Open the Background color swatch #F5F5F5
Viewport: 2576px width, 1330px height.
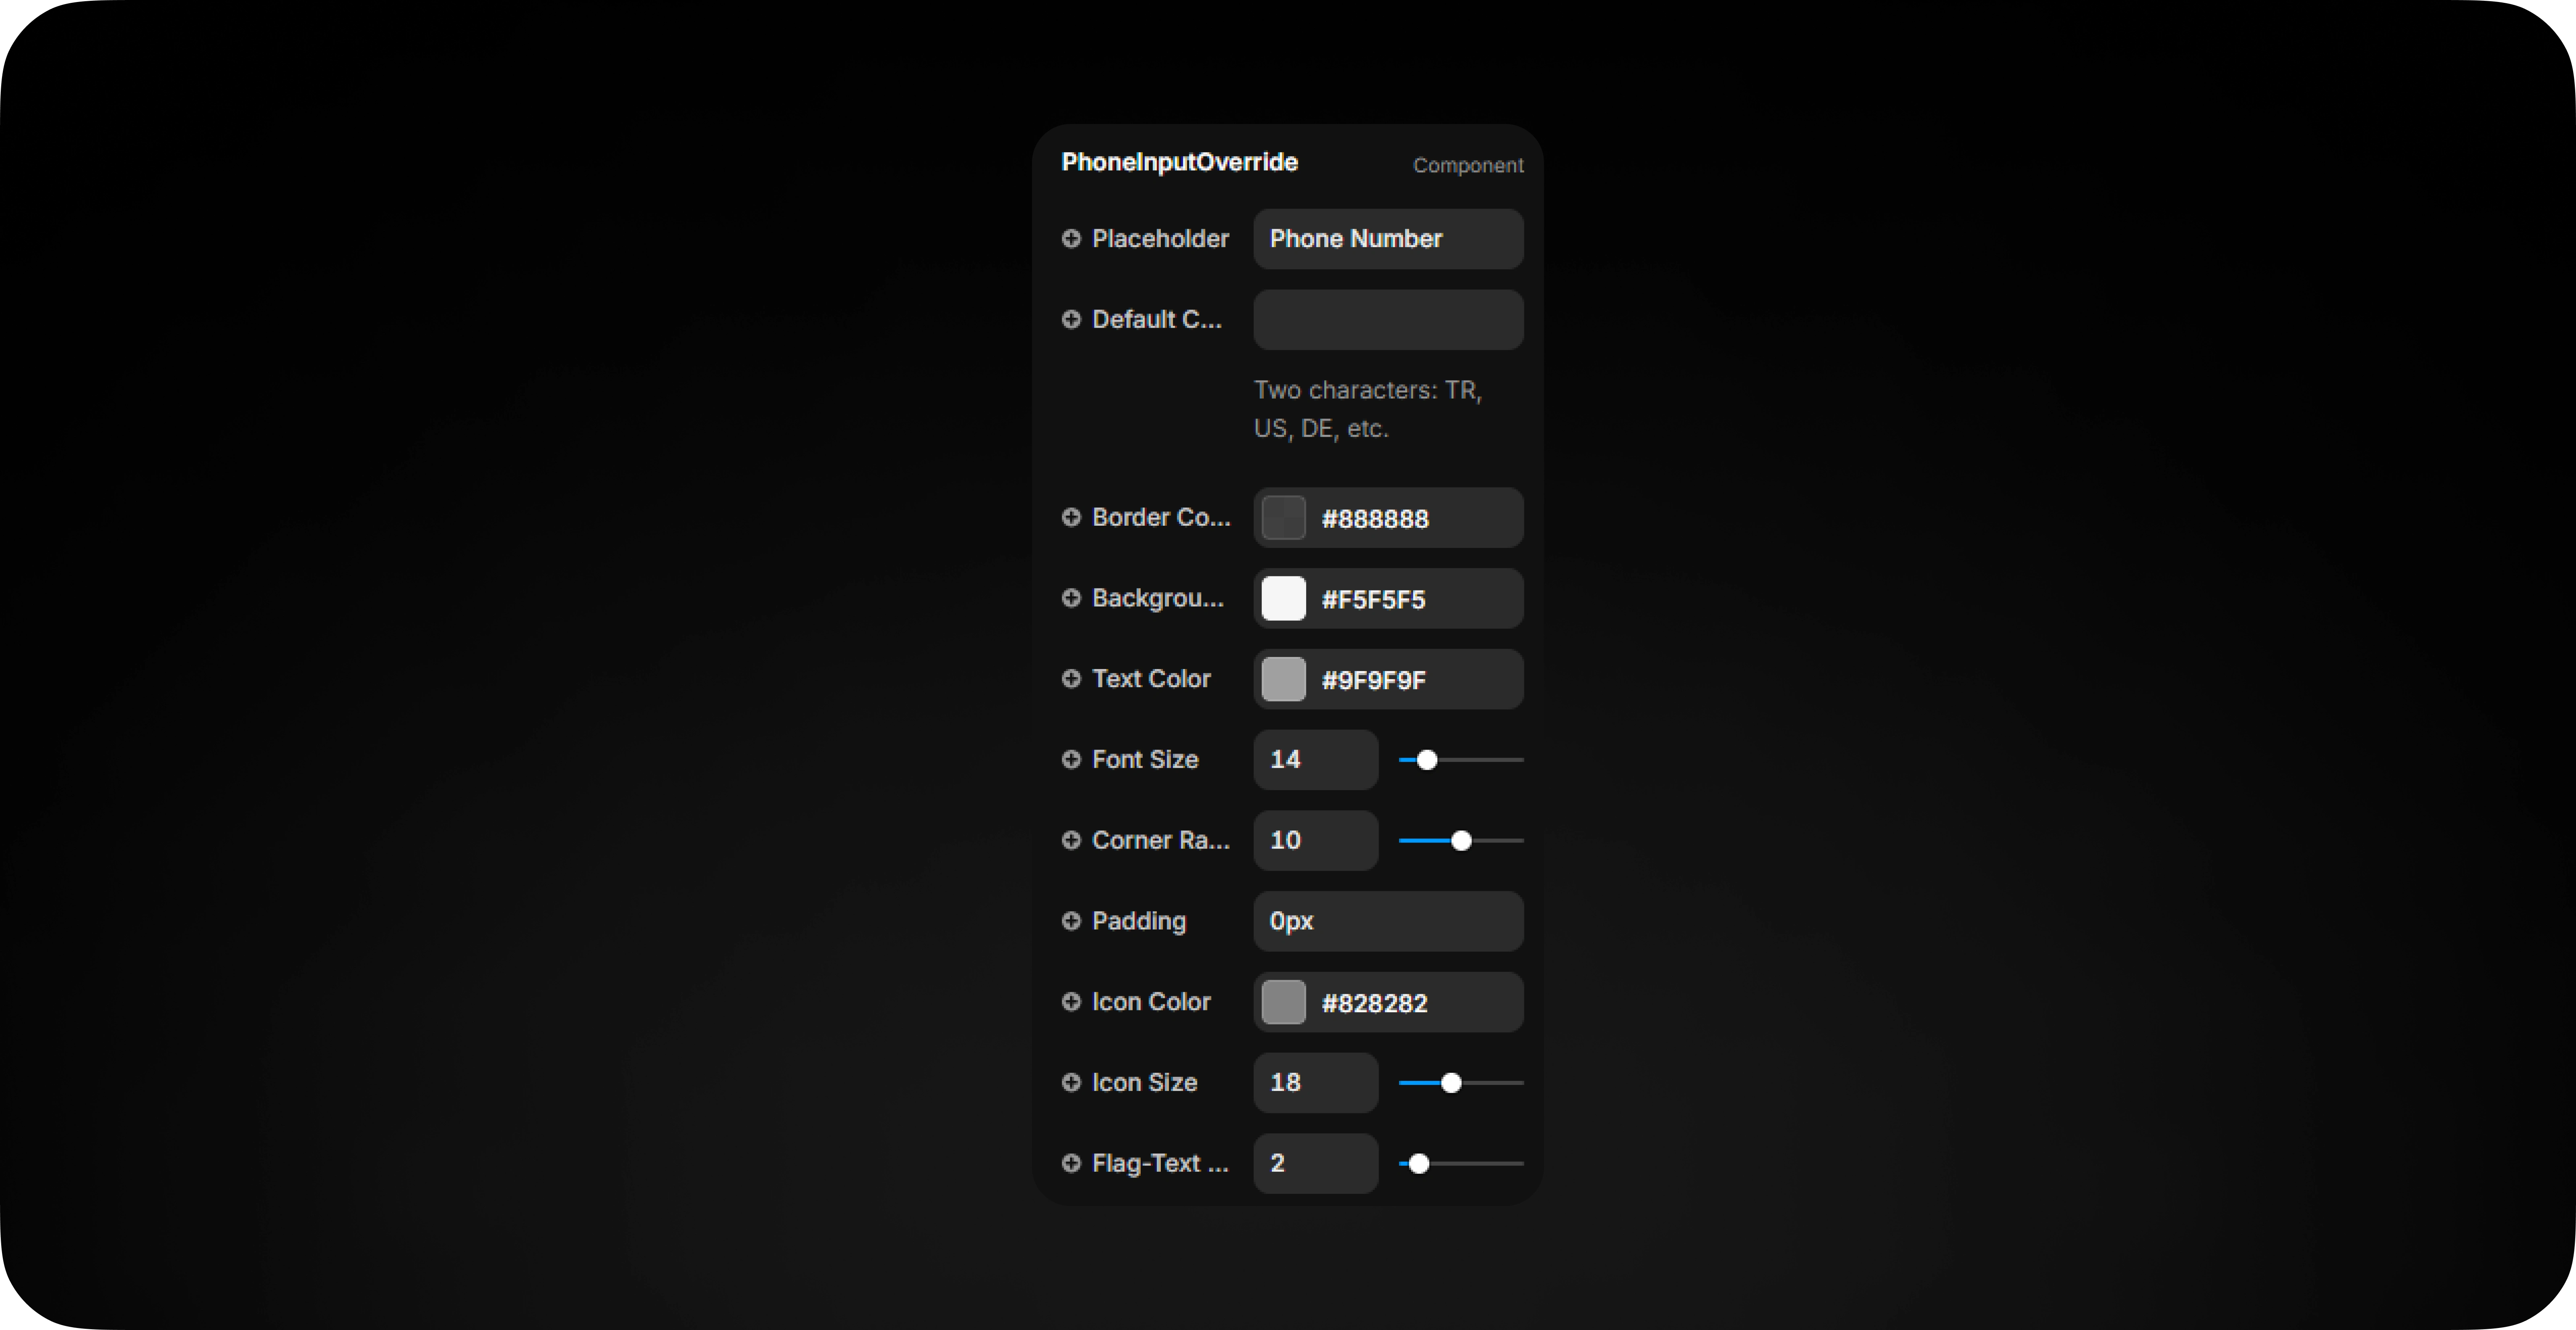[1283, 599]
